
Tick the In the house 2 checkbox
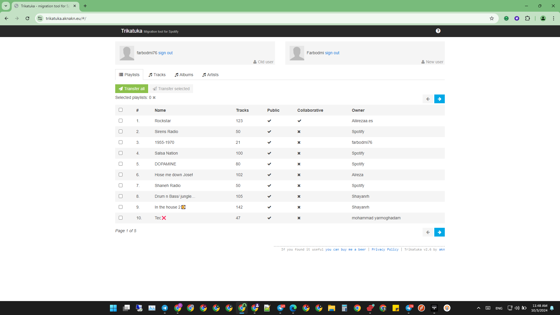(x=120, y=207)
